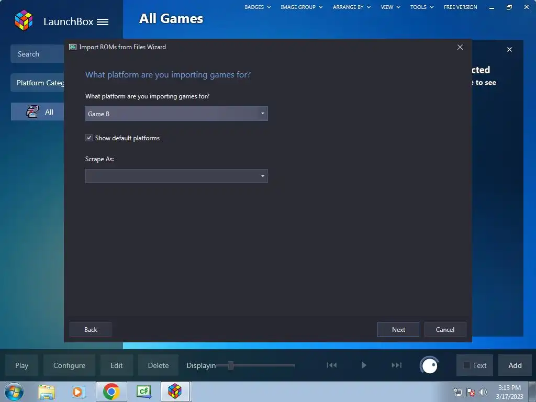The width and height of the screenshot is (536, 402).
Task: Click the Next button in wizard
Action: pyautogui.click(x=398, y=329)
